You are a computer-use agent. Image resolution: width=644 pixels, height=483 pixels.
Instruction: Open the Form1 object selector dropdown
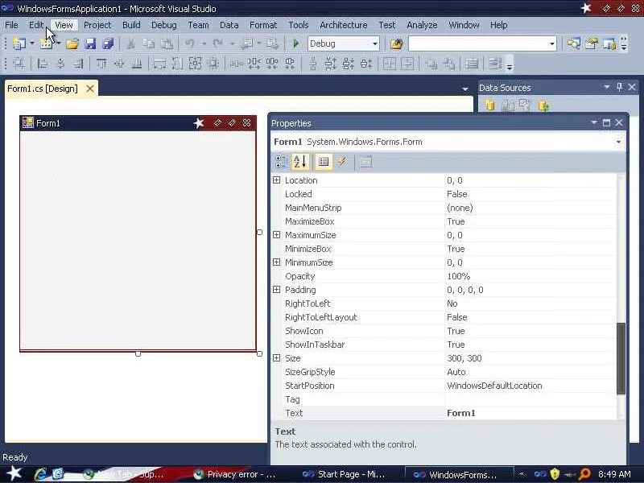(618, 142)
